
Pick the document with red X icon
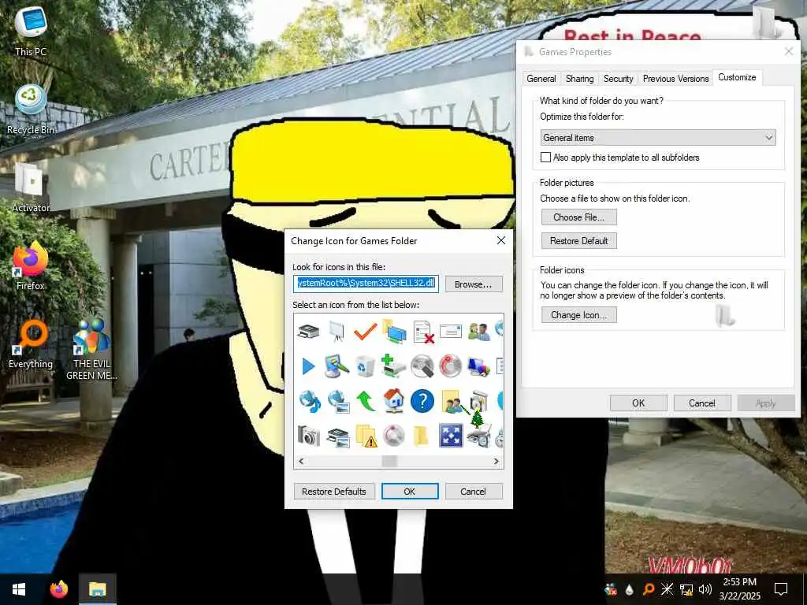point(423,332)
